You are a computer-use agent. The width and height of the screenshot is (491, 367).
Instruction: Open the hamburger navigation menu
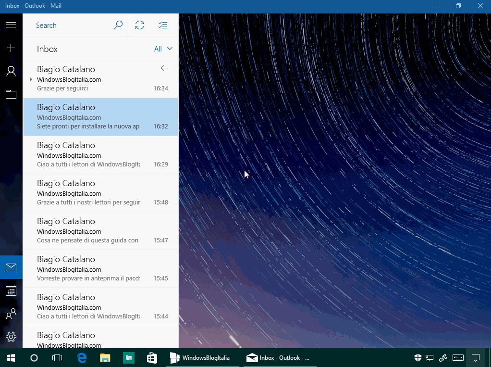(11, 25)
